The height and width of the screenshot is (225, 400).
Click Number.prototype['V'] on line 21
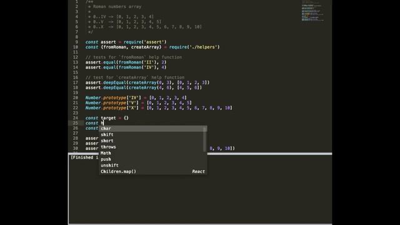112,102
